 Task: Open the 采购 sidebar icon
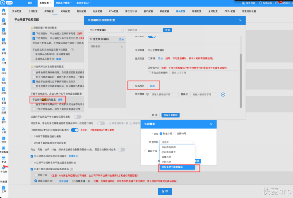click(x=4, y=50)
